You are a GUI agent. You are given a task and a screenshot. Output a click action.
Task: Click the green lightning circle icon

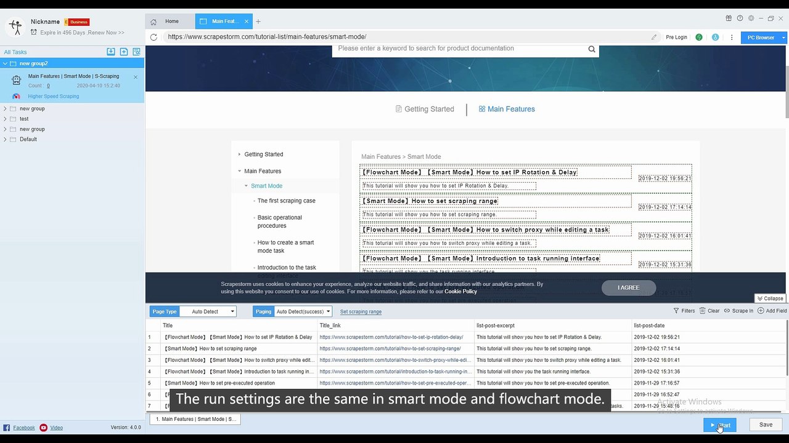pyautogui.click(x=699, y=37)
